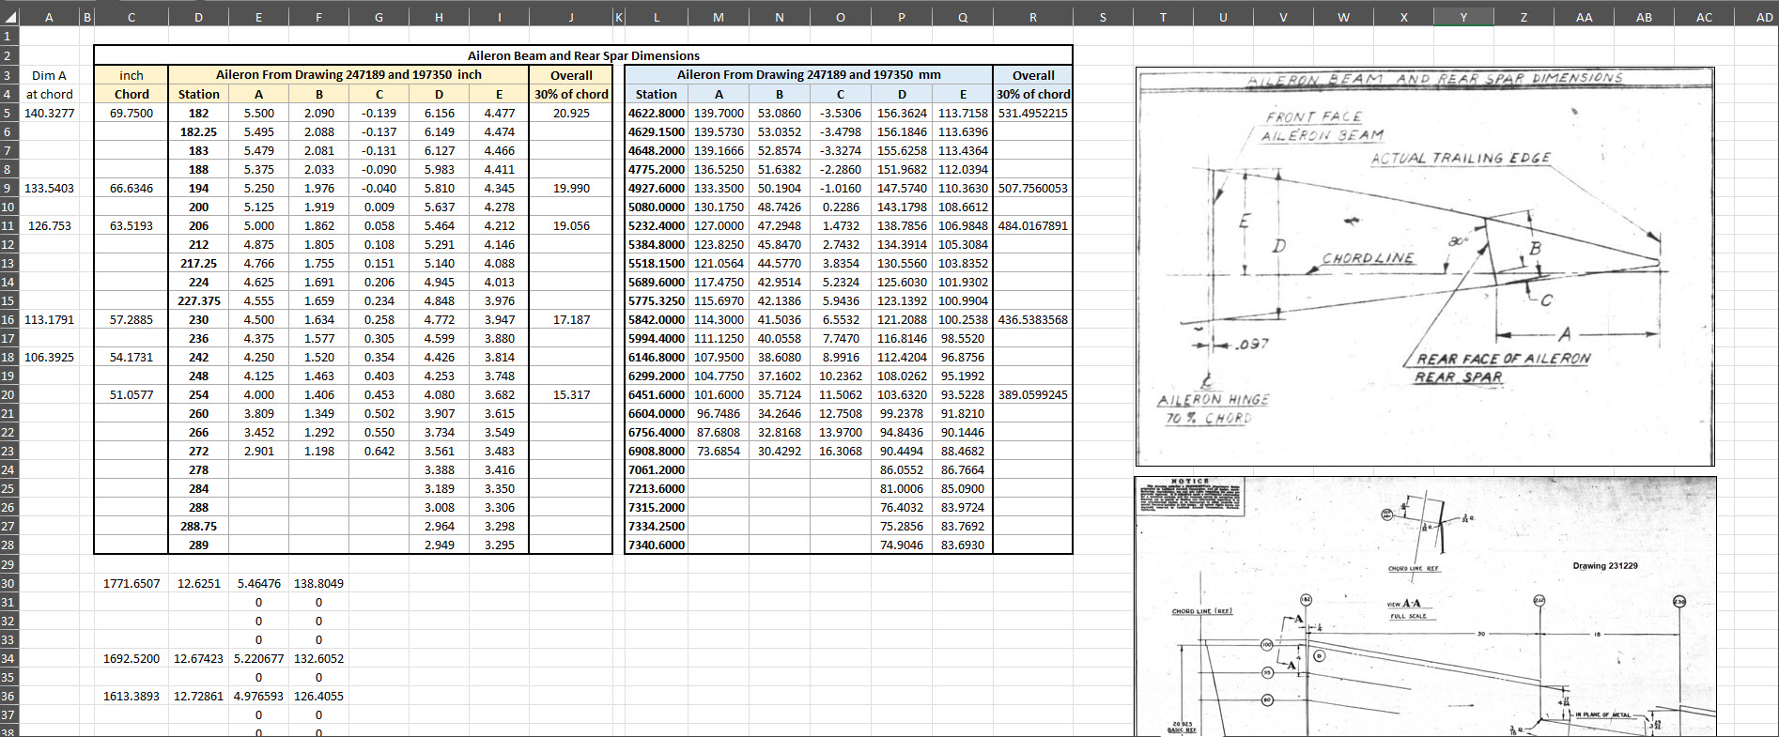Click the mm station cell 7340.6000
Image resolution: width=1779 pixels, height=737 pixels.
[x=656, y=545]
